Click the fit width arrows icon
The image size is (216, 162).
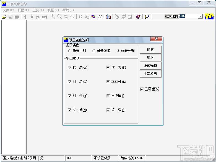click(x=66, y=17)
